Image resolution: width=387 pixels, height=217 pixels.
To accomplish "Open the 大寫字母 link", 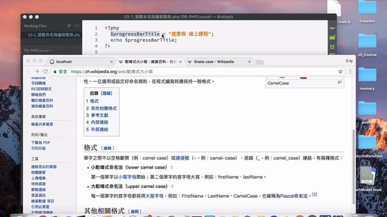I will [155, 196].
